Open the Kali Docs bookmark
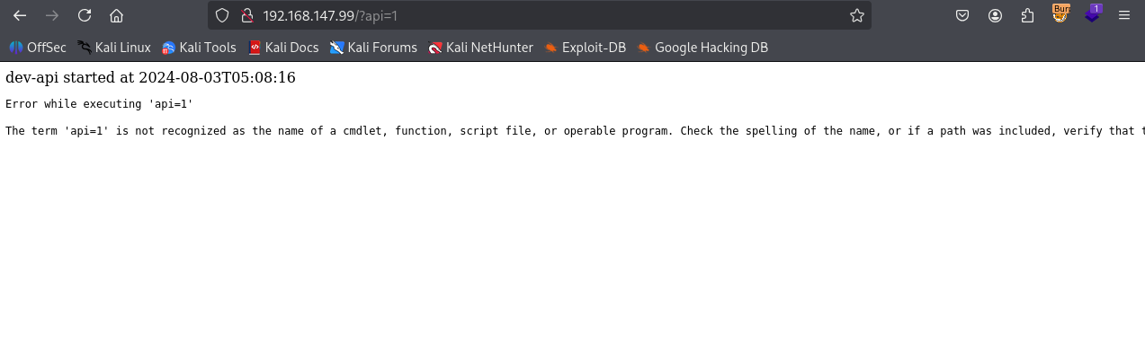The width and height of the screenshot is (1145, 360). (x=283, y=48)
